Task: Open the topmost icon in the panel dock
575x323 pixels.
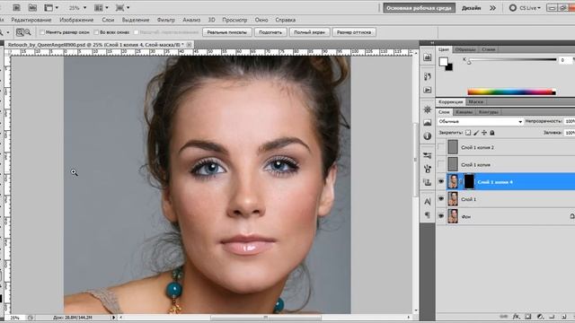Action: [x=428, y=57]
